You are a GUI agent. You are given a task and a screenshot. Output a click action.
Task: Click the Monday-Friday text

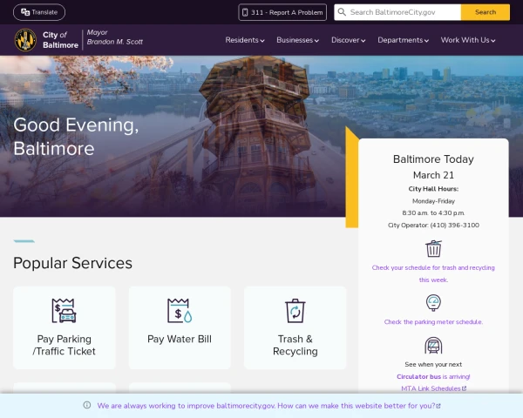pyautogui.click(x=433, y=201)
